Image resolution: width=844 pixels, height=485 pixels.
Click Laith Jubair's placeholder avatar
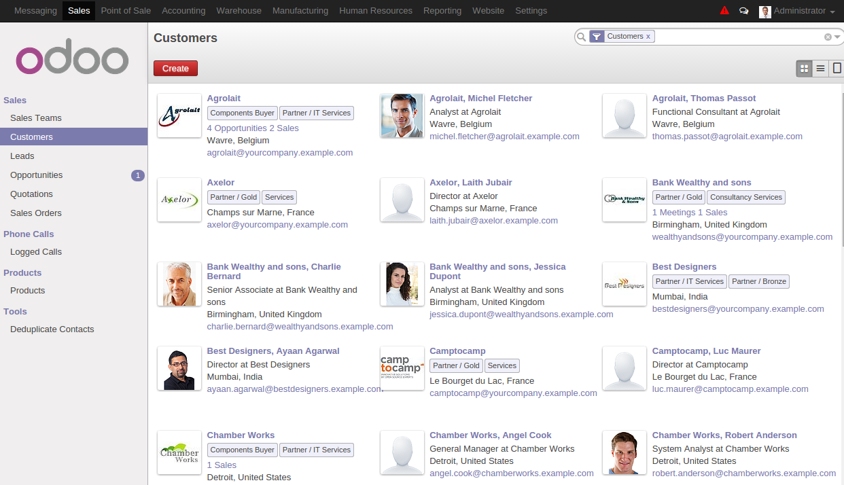click(x=402, y=200)
